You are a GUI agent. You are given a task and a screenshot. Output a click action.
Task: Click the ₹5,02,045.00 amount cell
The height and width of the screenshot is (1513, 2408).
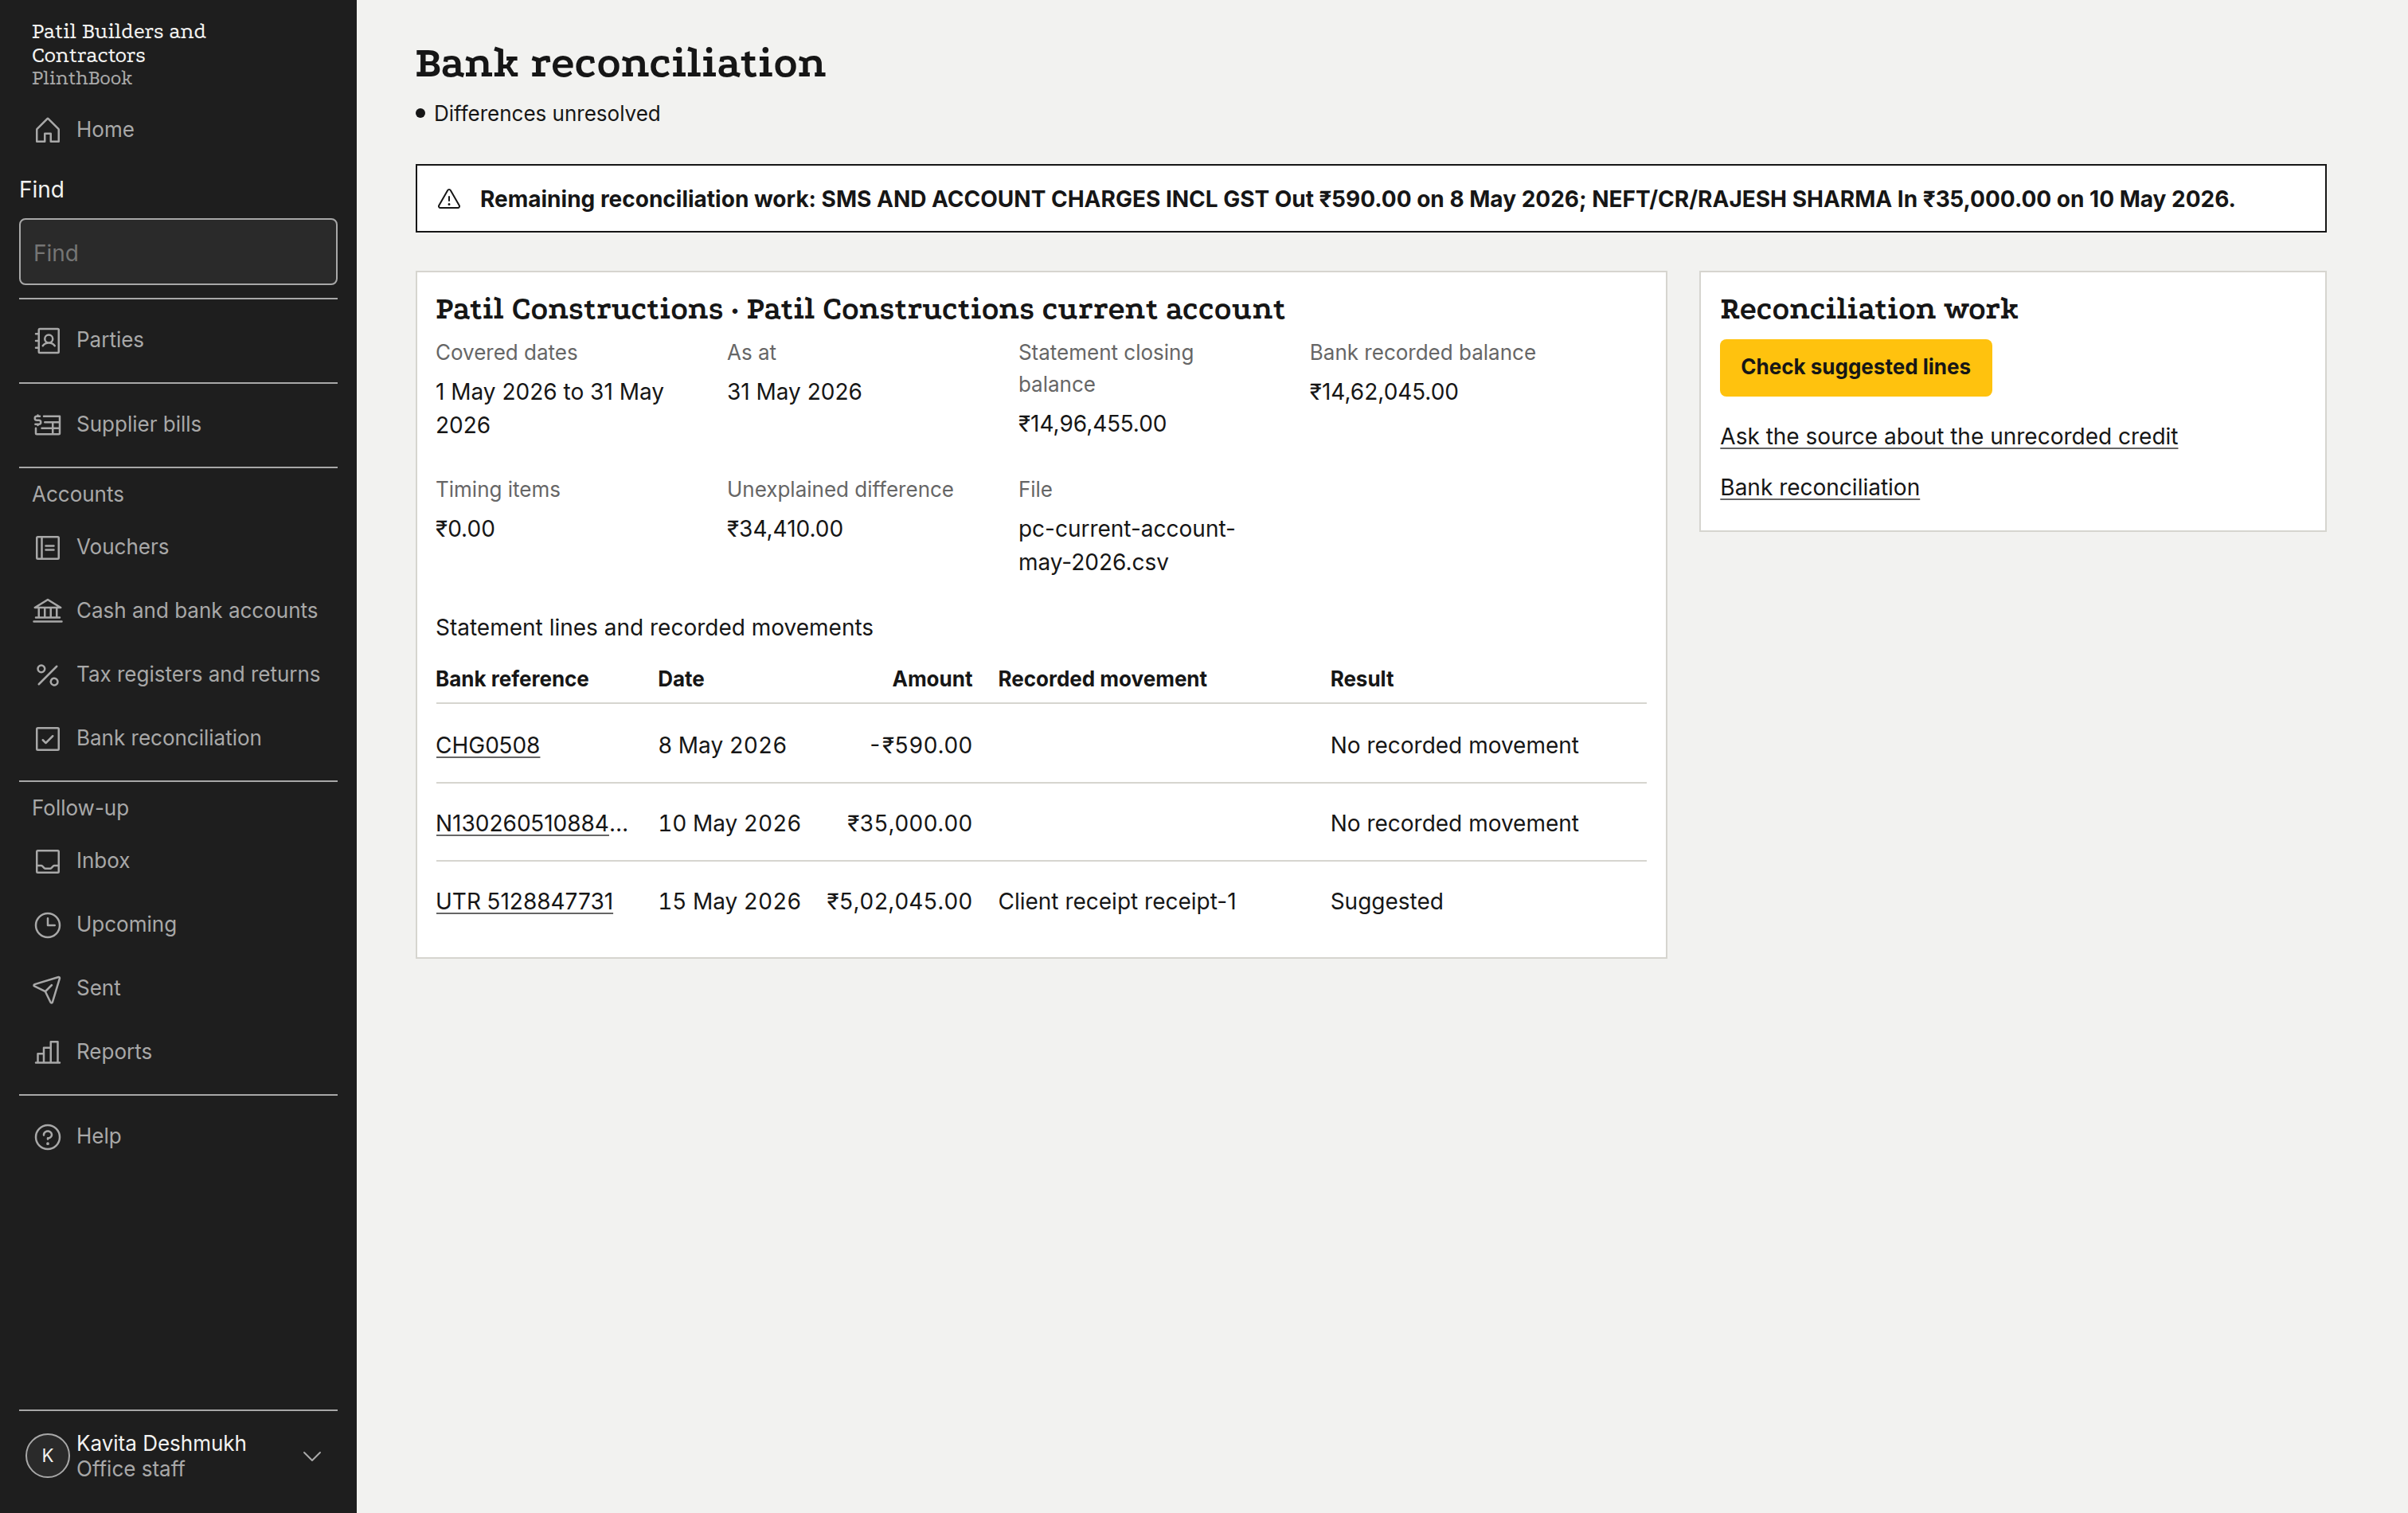pyautogui.click(x=898, y=902)
